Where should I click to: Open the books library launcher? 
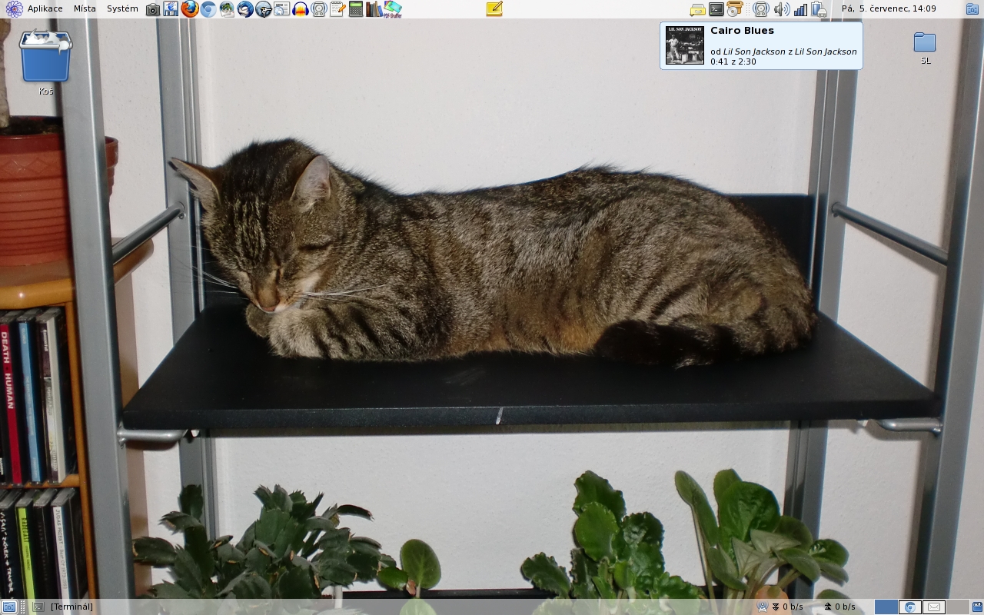tap(374, 9)
